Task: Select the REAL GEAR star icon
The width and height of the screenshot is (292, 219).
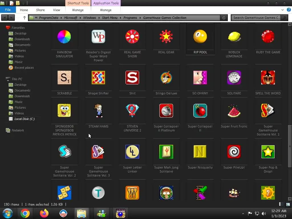Action: tap(166, 36)
